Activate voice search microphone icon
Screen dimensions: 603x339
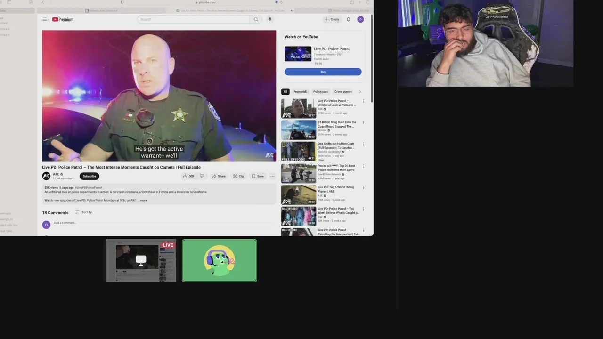point(270,19)
